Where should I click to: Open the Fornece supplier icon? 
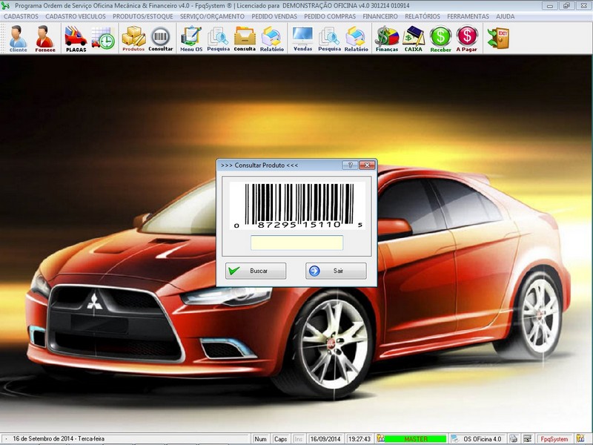click(x=45, y=39)
